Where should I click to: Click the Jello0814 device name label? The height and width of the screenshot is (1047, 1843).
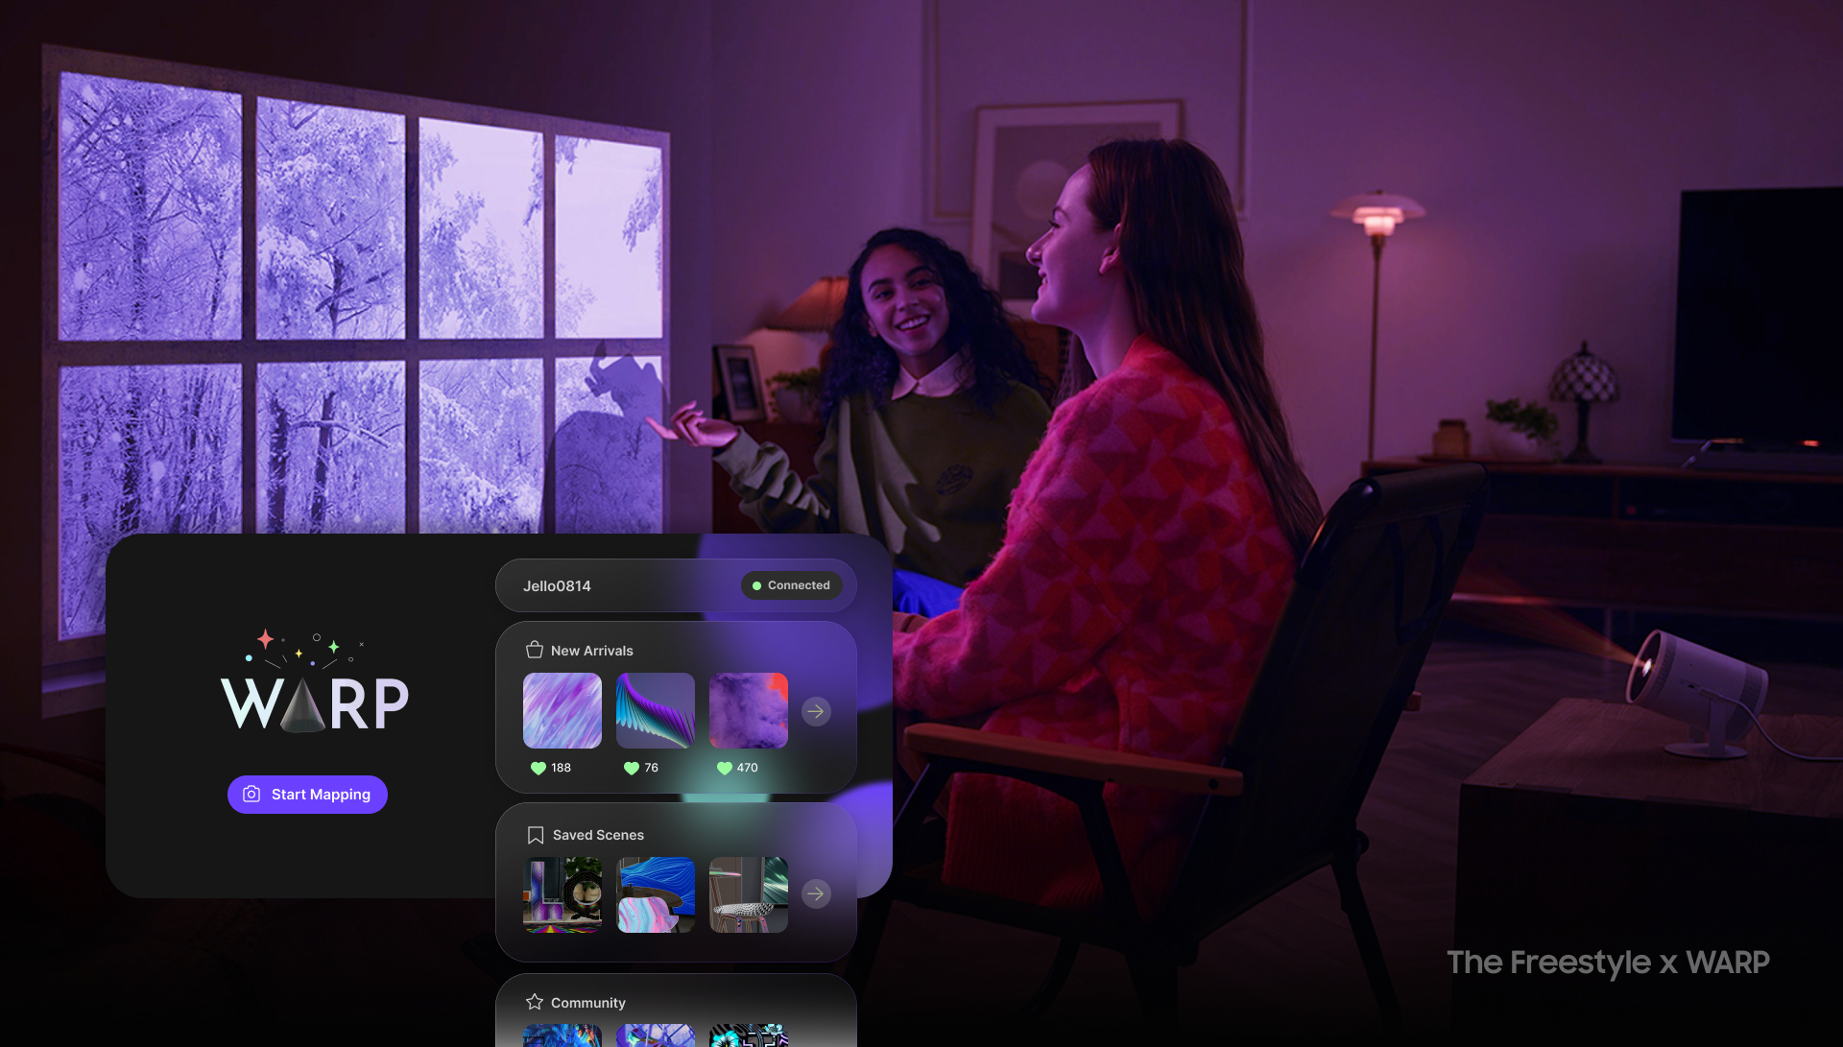point(557,583)
